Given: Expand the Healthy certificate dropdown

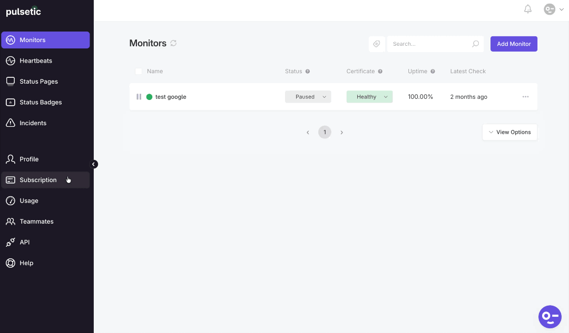Looking at the screenshot, I should pos(369,96).
